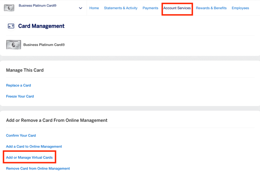Click Add a Card to Online Management

tap(34, 146)
